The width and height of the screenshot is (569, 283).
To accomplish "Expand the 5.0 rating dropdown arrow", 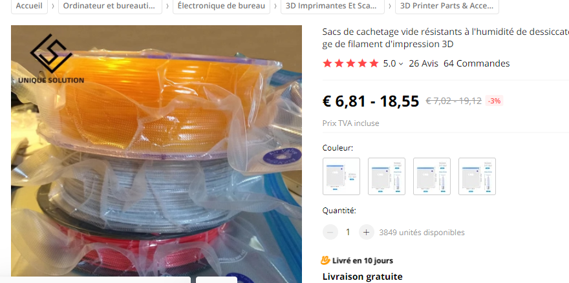I will point(401,64).
